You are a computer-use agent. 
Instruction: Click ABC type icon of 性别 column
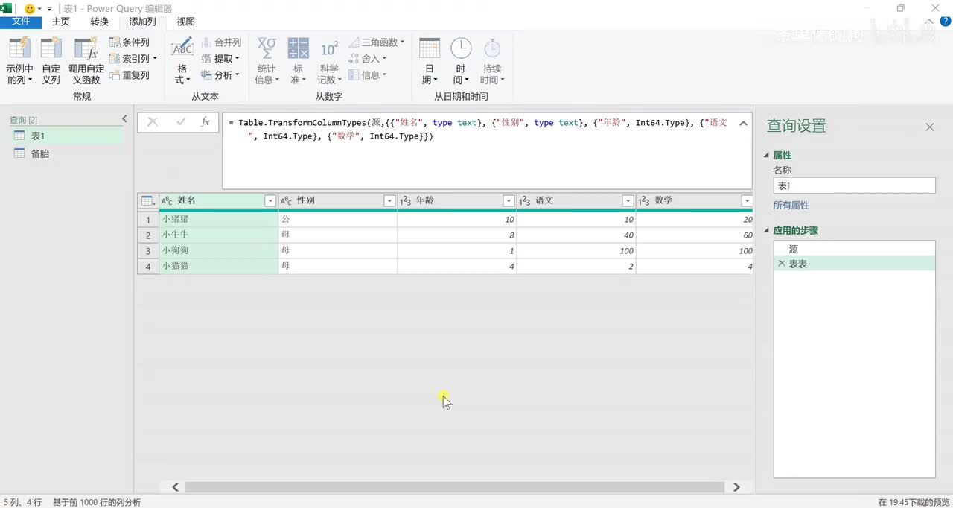point(287,201)
